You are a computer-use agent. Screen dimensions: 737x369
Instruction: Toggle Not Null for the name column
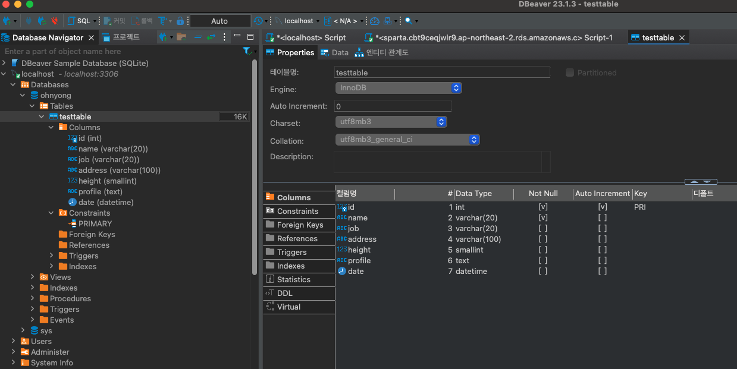click(542, 218)
